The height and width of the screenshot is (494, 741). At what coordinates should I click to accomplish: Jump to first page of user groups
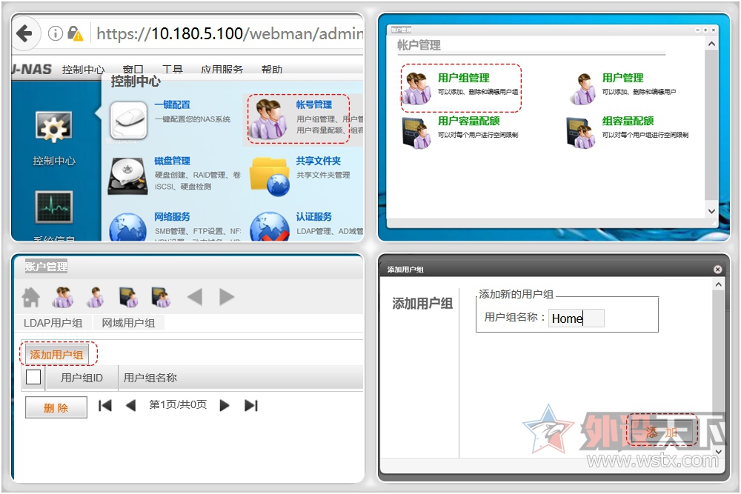105,405
